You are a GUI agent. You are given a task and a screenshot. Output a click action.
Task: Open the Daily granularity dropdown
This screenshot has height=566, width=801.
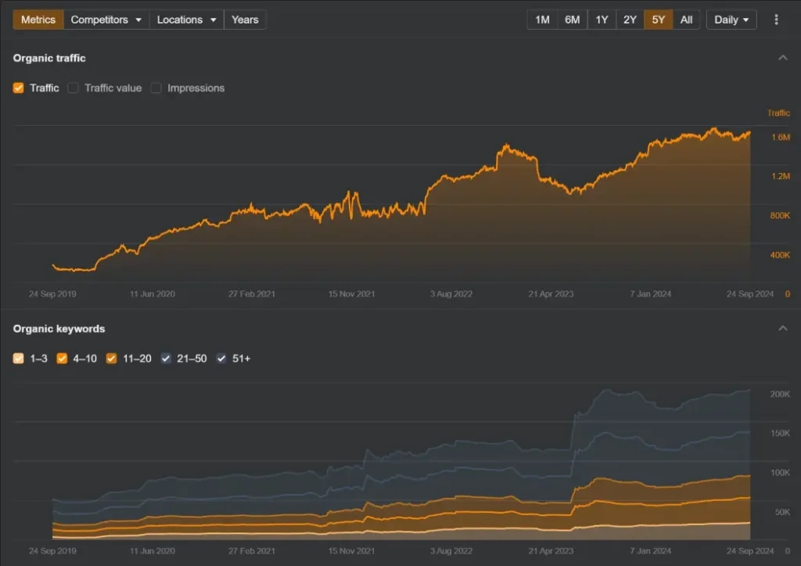tap(731, 19)
